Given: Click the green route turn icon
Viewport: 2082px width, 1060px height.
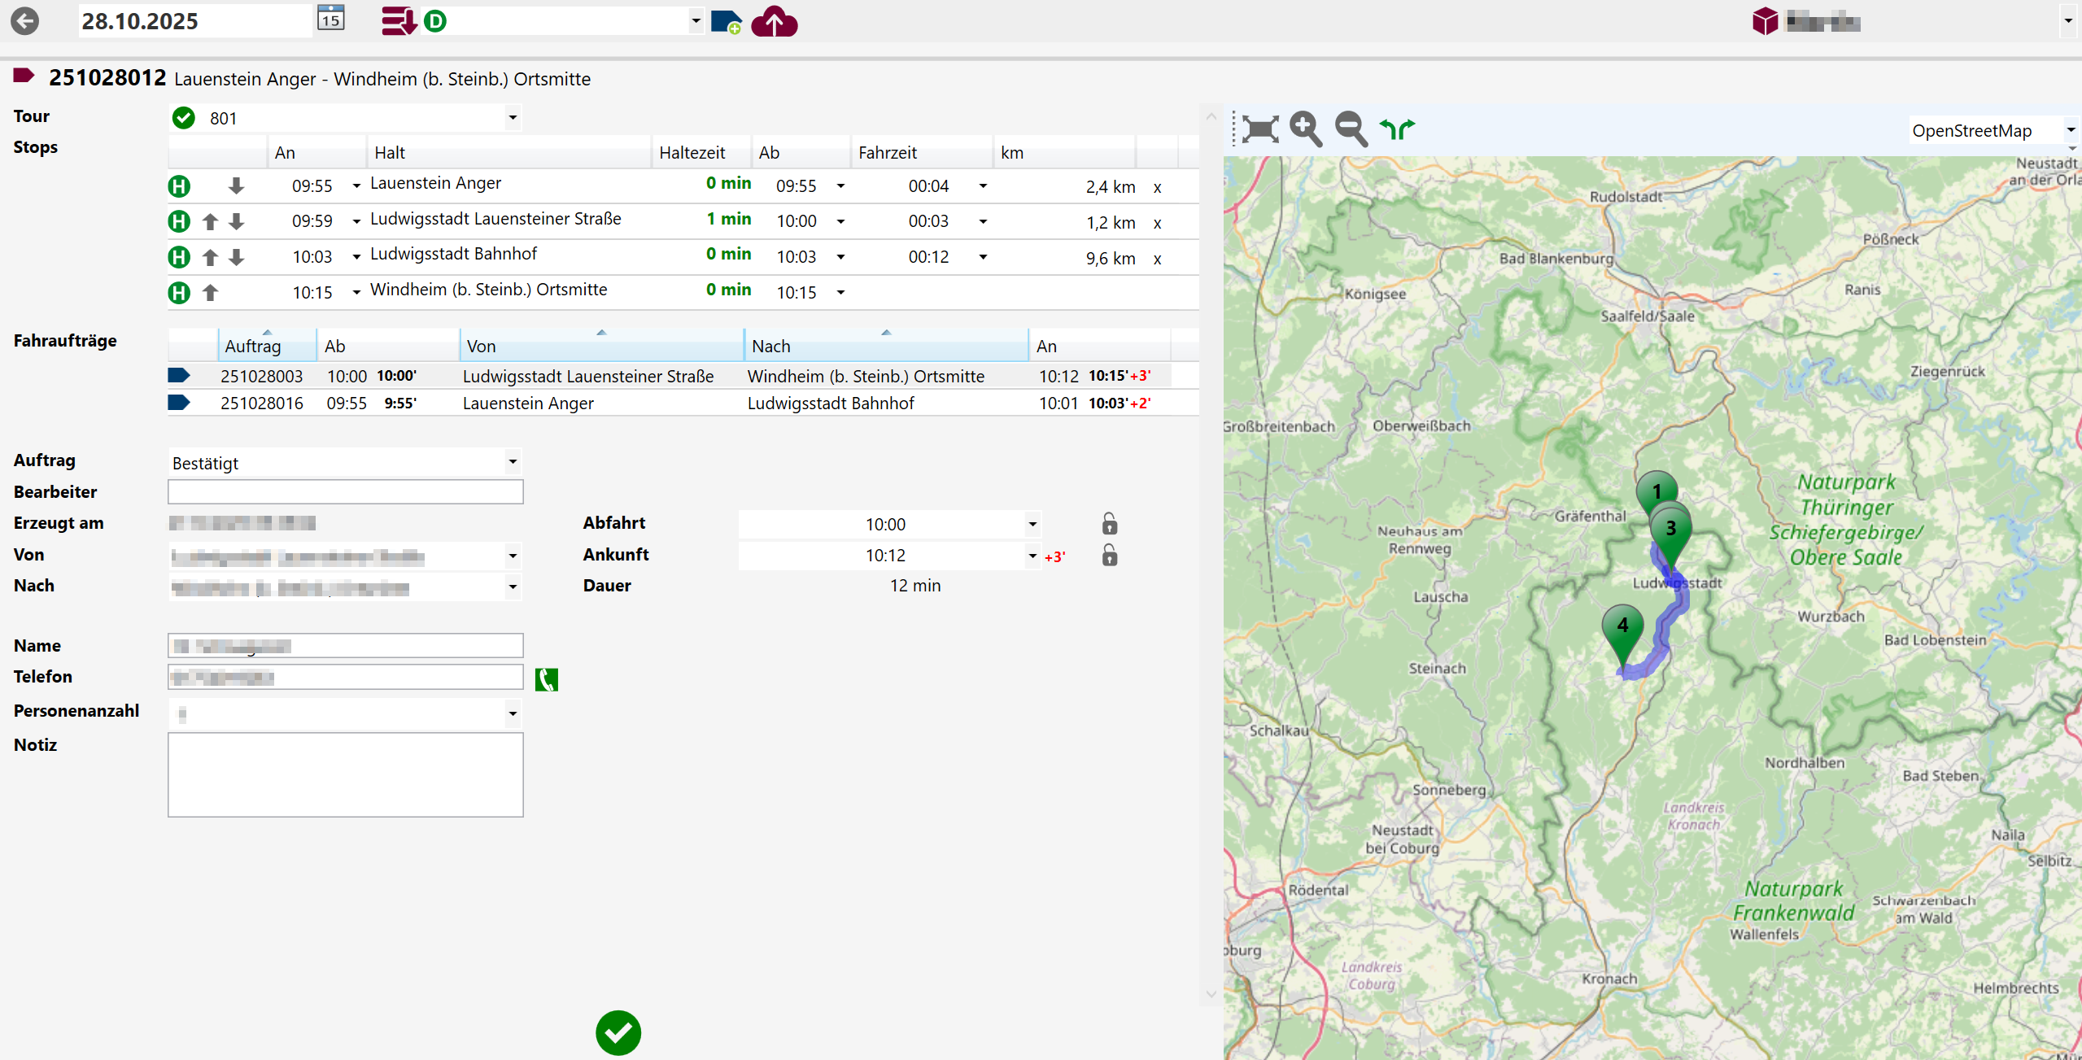Looking at the screenshot, I should click(x=1397, y=129).
